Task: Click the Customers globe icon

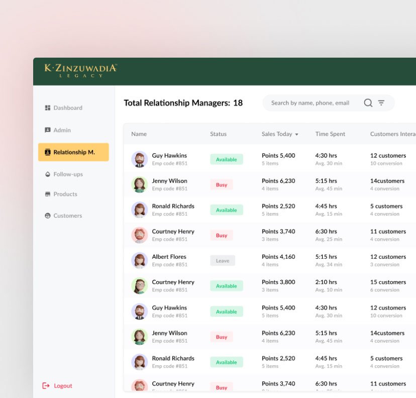Action: (48, 216)
